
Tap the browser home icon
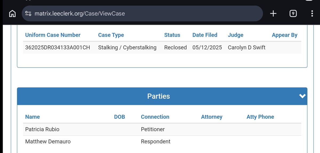click(x=12, y=14)
